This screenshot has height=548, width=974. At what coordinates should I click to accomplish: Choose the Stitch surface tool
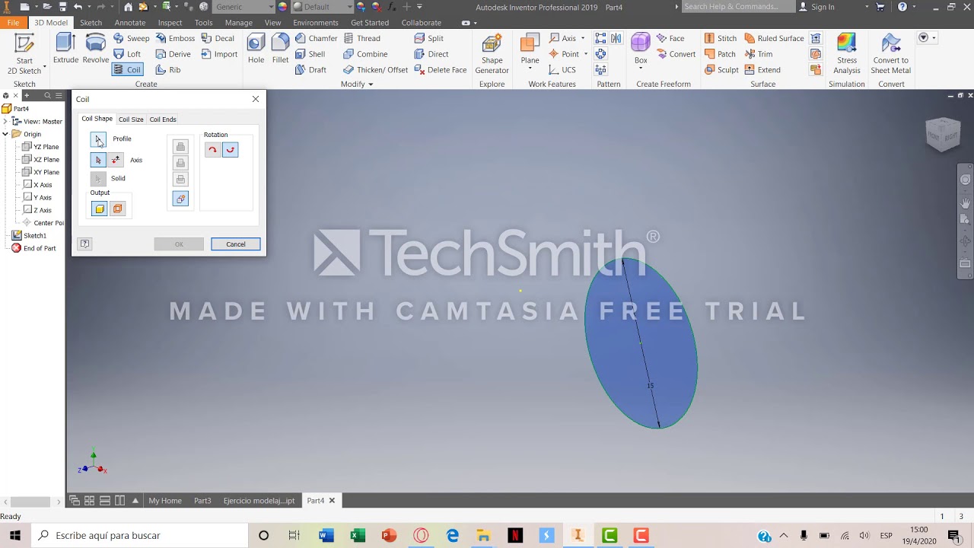pos(720,38)
